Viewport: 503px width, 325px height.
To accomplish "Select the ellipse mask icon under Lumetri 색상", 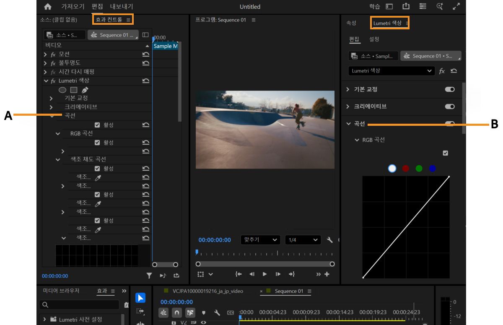I will [x=62, y=90].
